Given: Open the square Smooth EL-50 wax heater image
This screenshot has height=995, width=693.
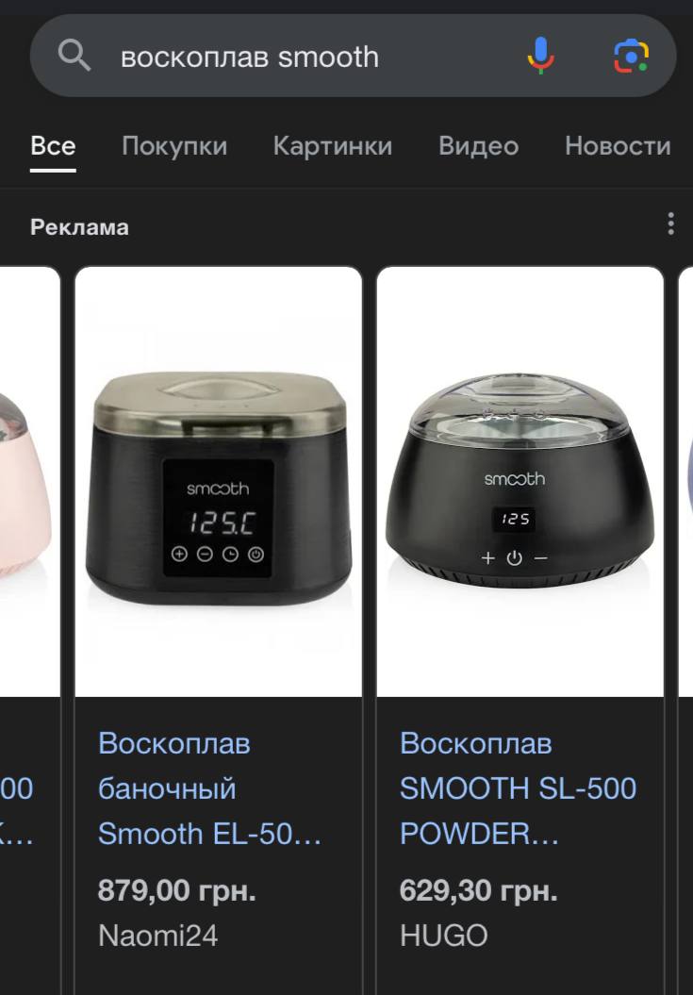Looking at the screenshot, I should pyautogui.click(x=219, y=482).
